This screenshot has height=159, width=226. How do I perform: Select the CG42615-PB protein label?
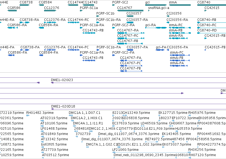pos(215,47)
